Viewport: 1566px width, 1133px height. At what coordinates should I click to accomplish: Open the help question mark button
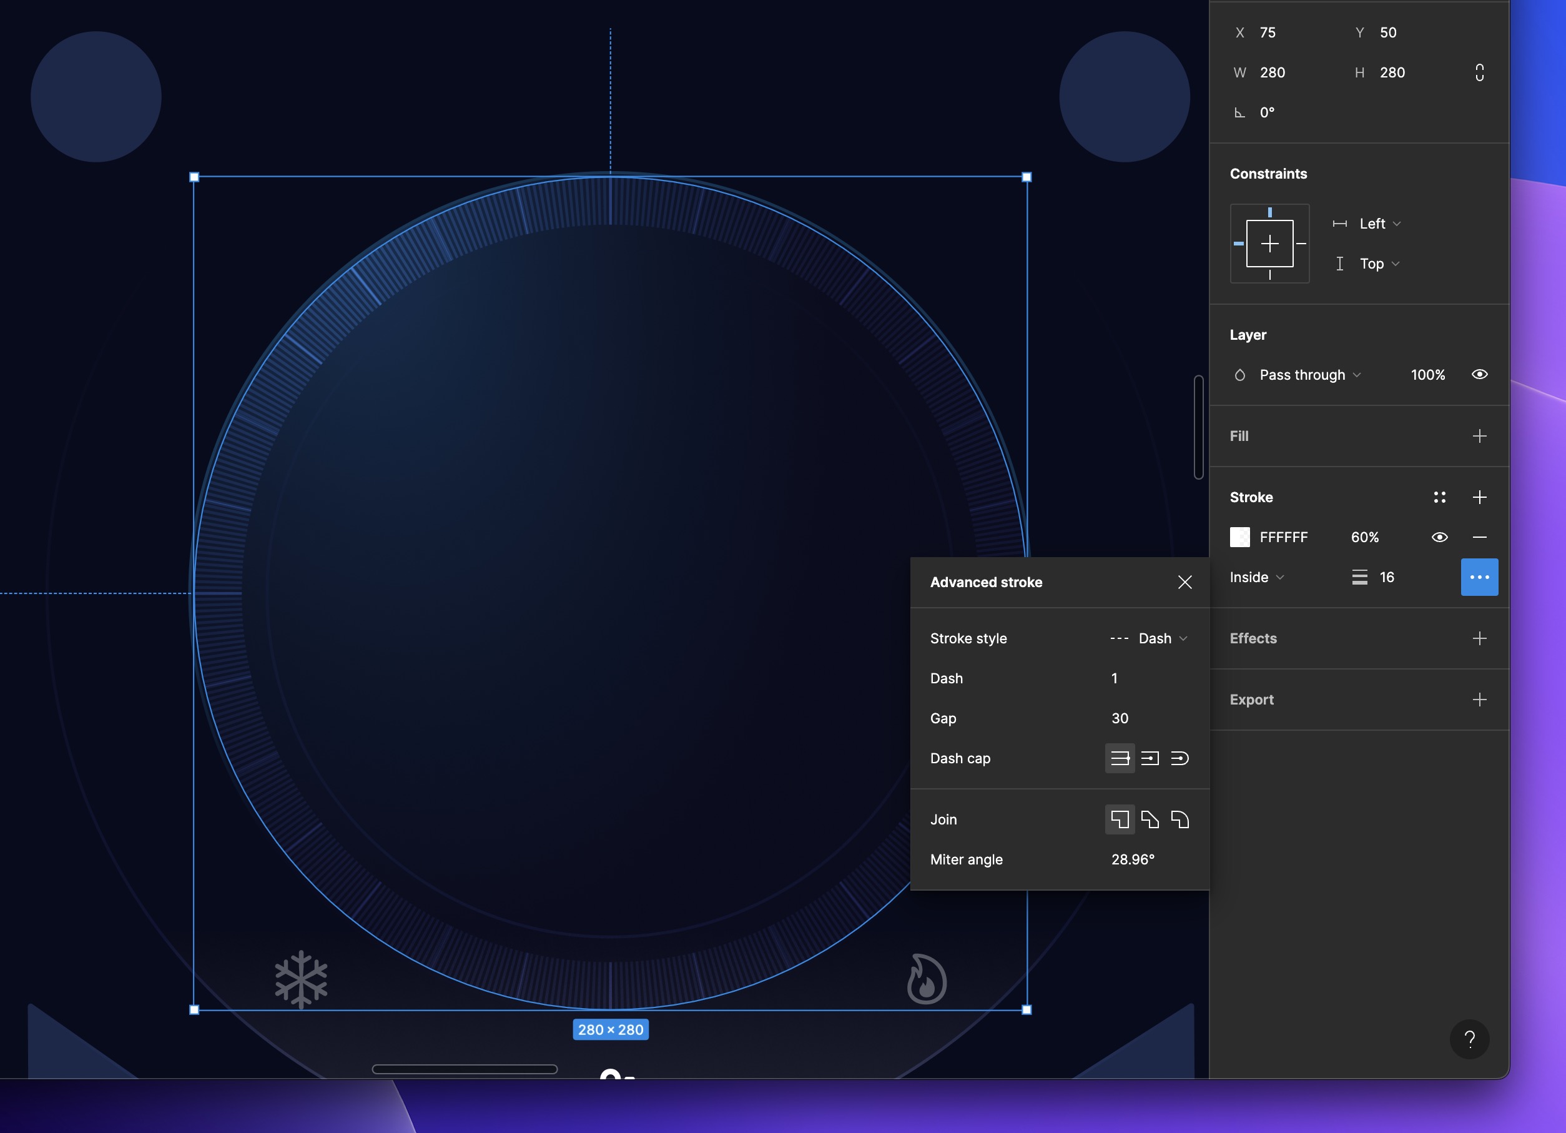pyautogui.click(x=1470, y=1039)
